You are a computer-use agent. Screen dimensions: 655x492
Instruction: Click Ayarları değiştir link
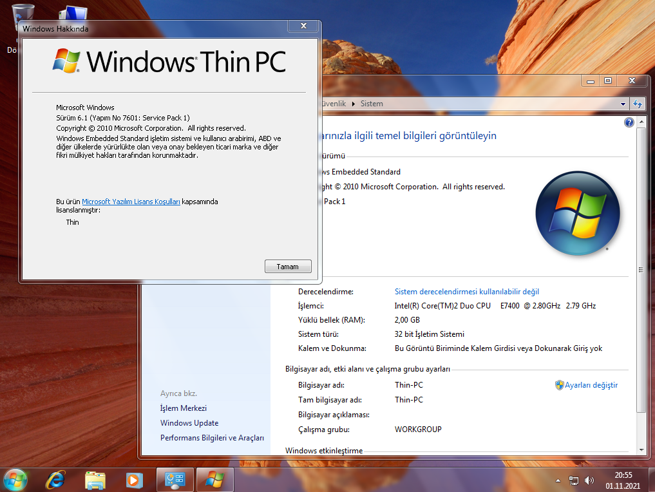coord(591,385)
